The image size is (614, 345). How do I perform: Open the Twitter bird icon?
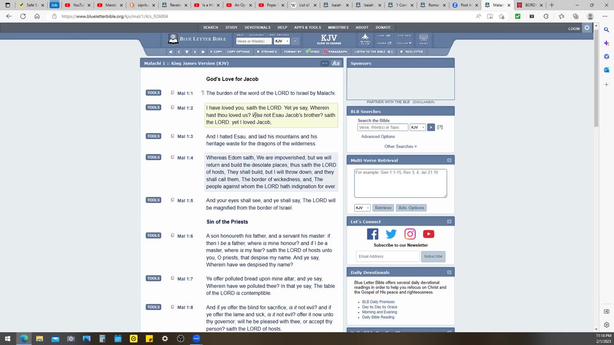391,234
